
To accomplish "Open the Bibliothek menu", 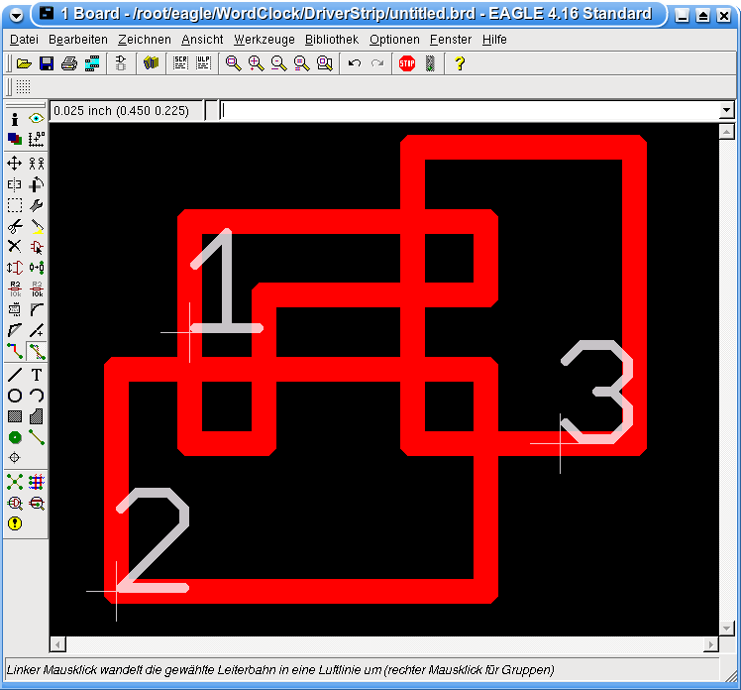I will click(x=332, y=40).
